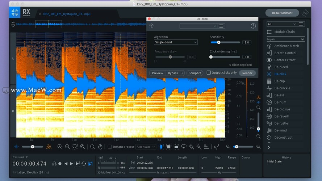This screenshot has height=181, width=322.
Task: Click the plus button beside Bypass
Action: 182,73
